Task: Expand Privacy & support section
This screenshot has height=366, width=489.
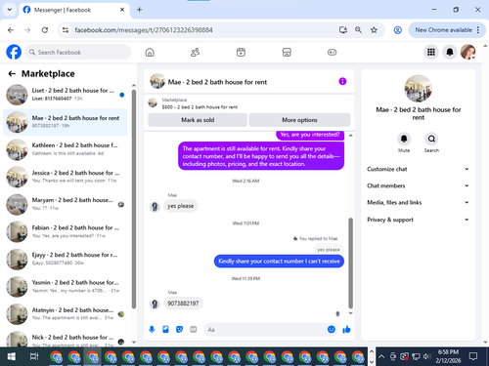Action: click(x=419, y=220)
